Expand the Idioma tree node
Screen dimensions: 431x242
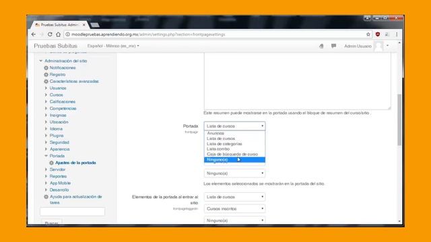tap(46, 128)
